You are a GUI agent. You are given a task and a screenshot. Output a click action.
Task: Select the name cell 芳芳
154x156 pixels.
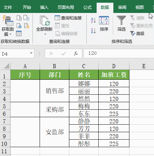(84, 128)
